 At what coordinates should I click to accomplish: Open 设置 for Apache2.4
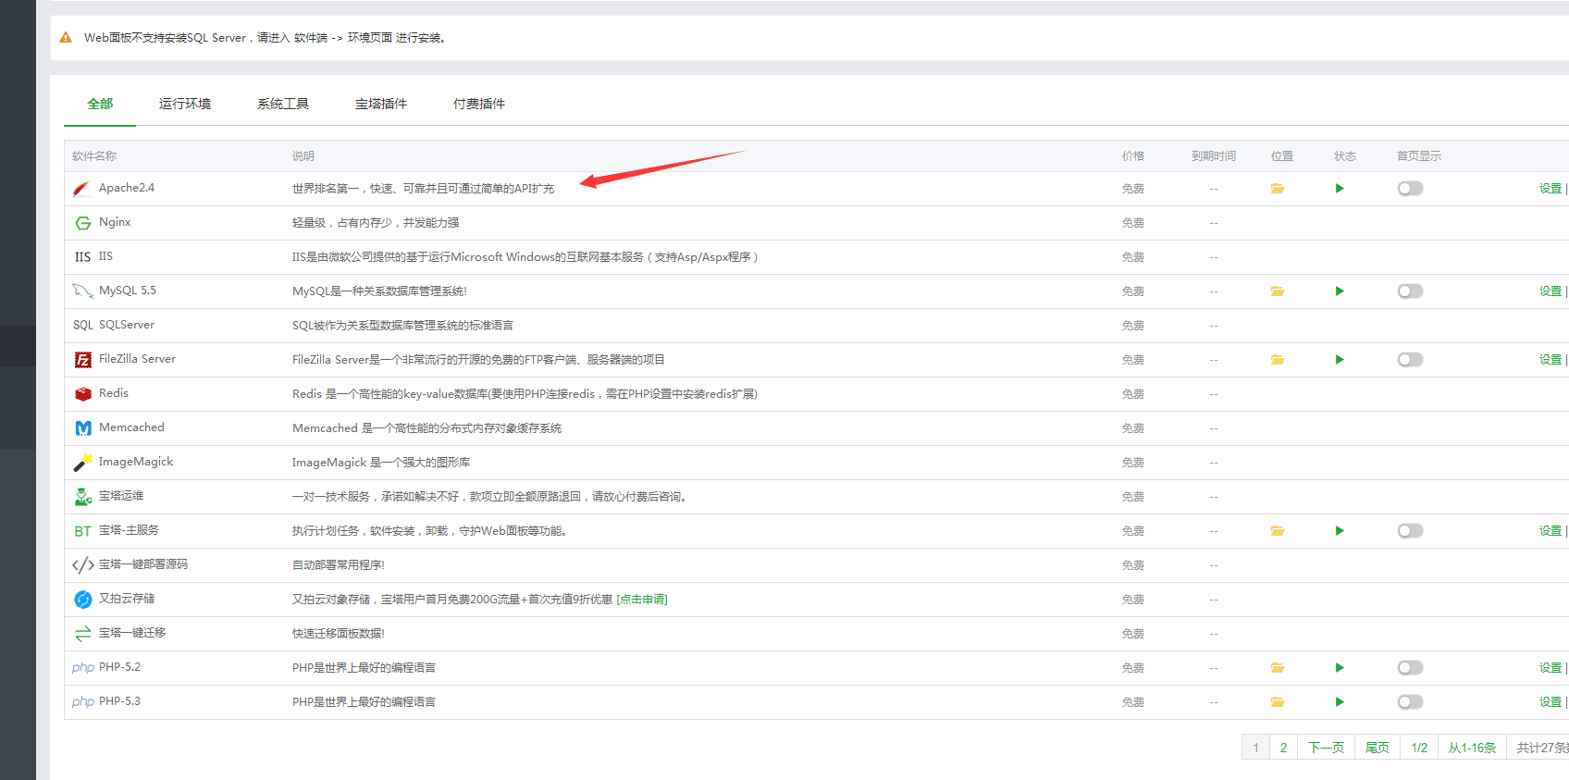point(1550,189)
